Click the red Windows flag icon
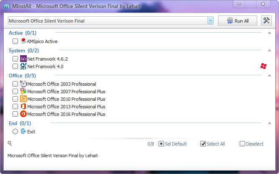The image size is (279, 174). point(264,66)
